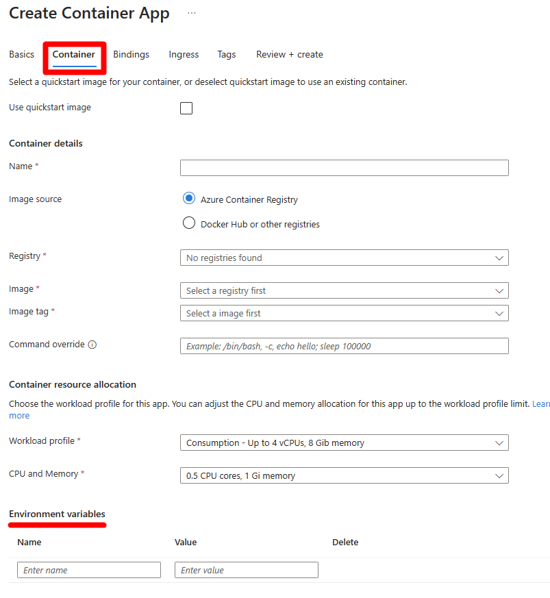Expand the CPU and Memory dropdown
Screen dimensions: 550x598
point(344,475)
